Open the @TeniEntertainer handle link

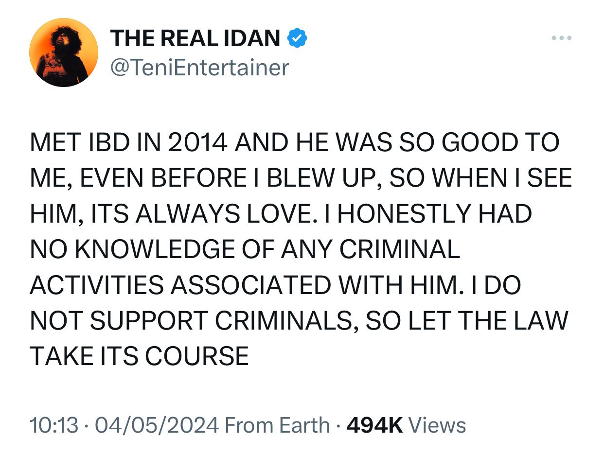pos(199,67)
